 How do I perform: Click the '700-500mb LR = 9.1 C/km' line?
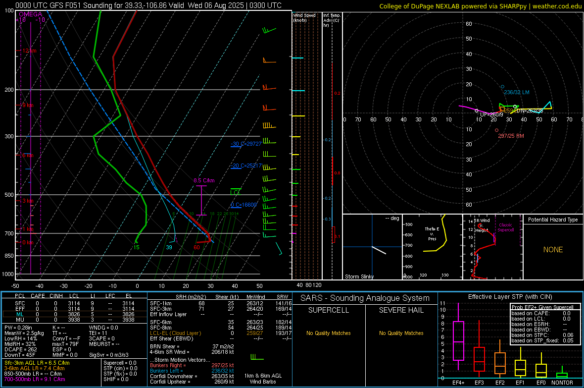(35, 379)
